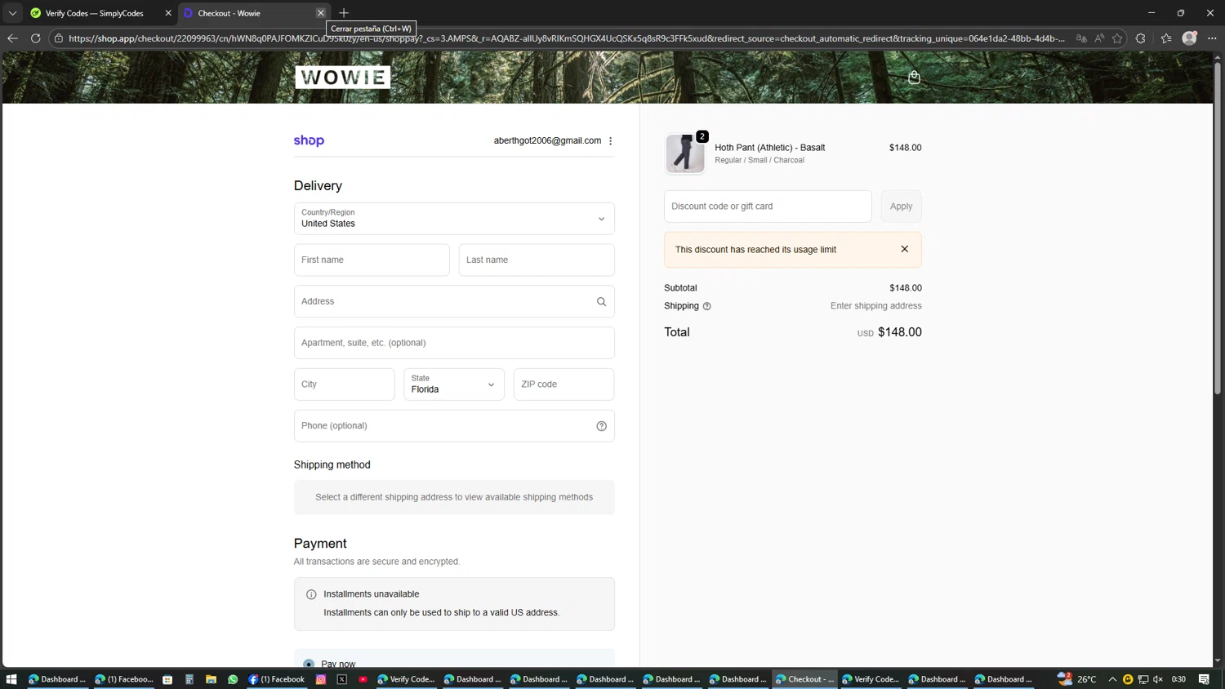The height and width of the screenshot is (689, 1225).
Task: Switch to (1) Facebook taskbar window
Action: click(276, 679)
